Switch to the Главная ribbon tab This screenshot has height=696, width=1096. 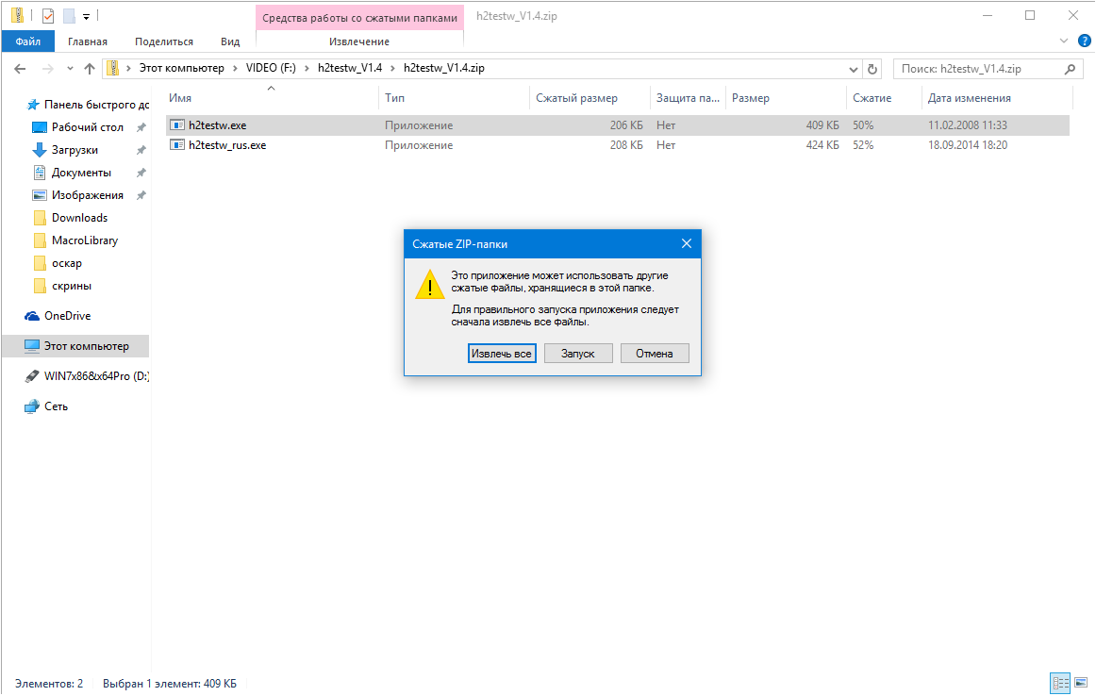tap(88, 41)
